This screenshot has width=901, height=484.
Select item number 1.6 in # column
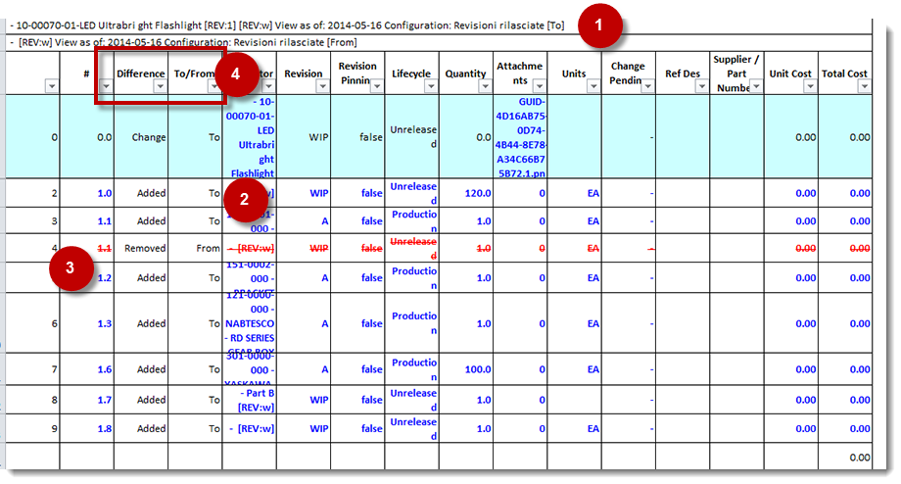click(87, 369)
